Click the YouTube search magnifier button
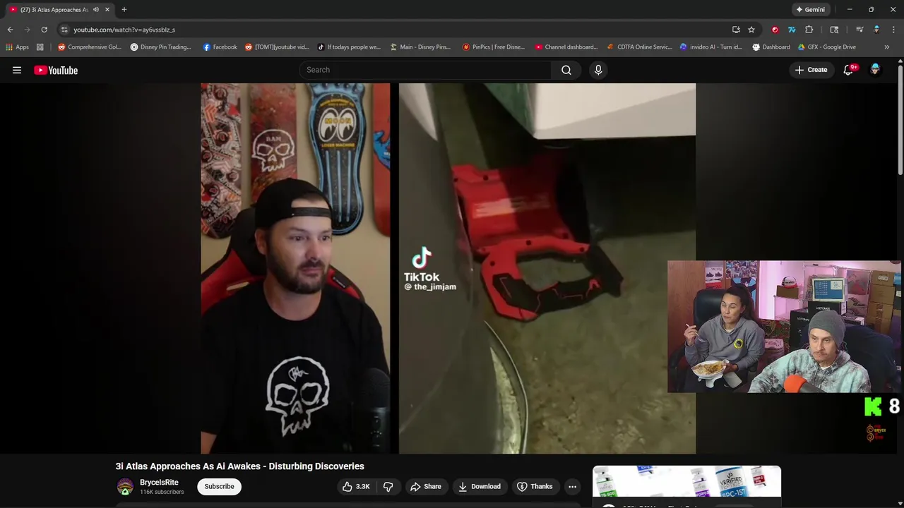 (x=566, y=70)
